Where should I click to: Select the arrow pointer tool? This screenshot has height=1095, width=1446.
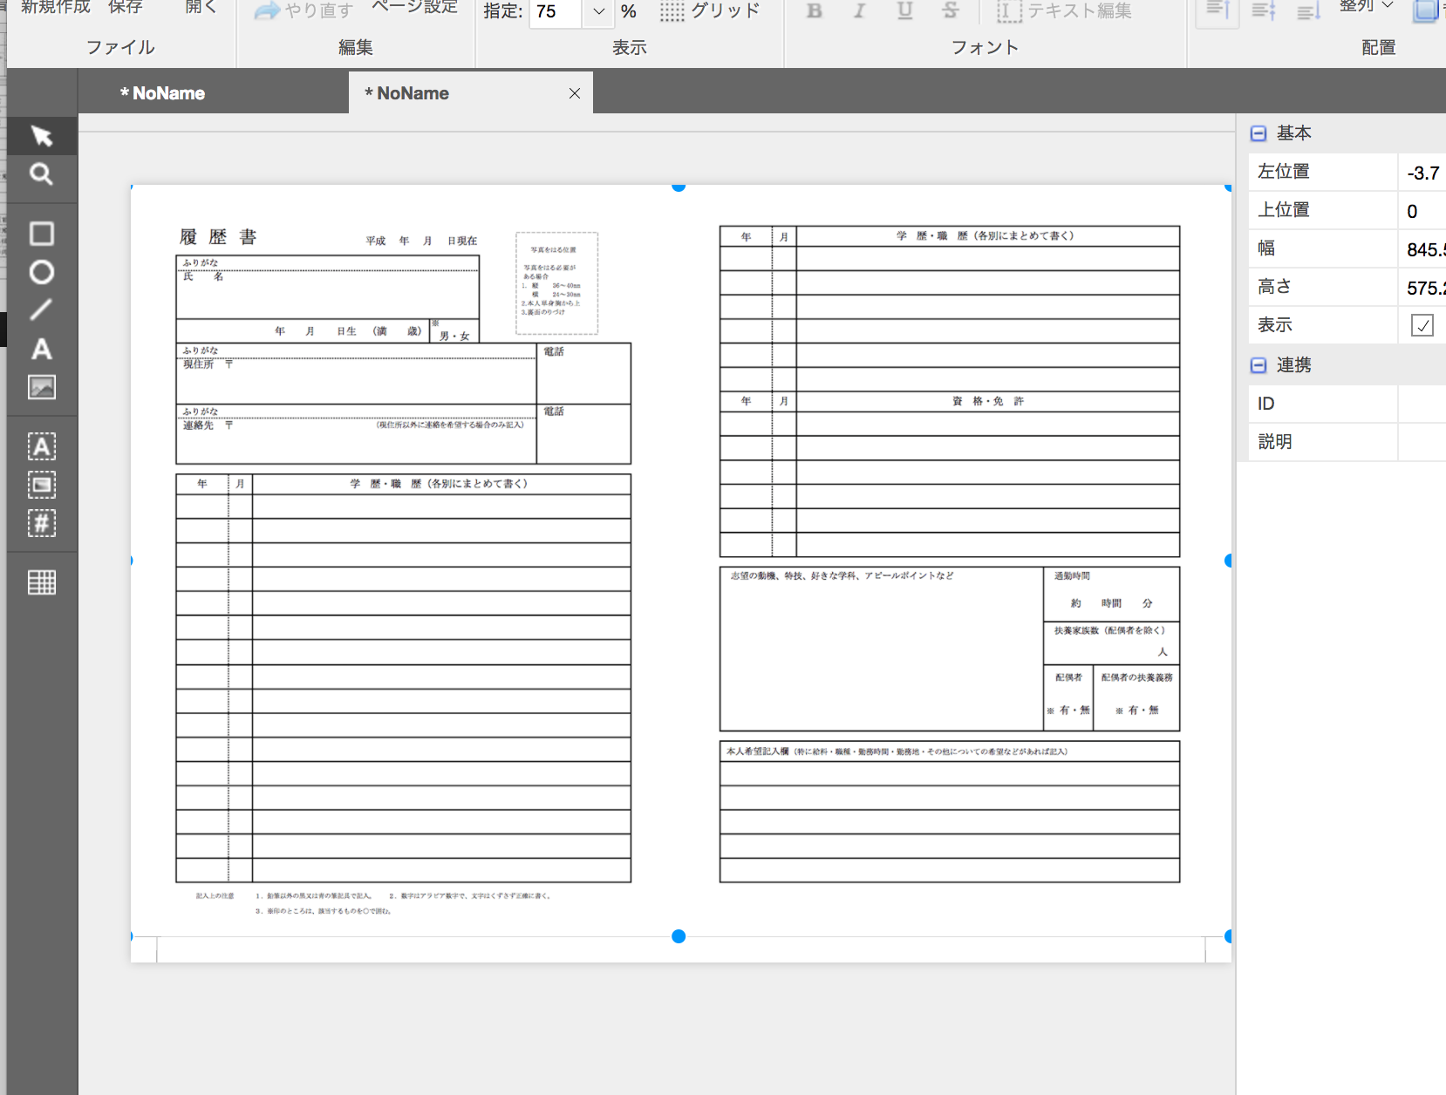tap(41, 136)
